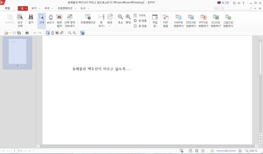Start 화면 캡처 screen capture from ribbon
The width and height of the screenshot is (263, 154).
tap(59, 21)
